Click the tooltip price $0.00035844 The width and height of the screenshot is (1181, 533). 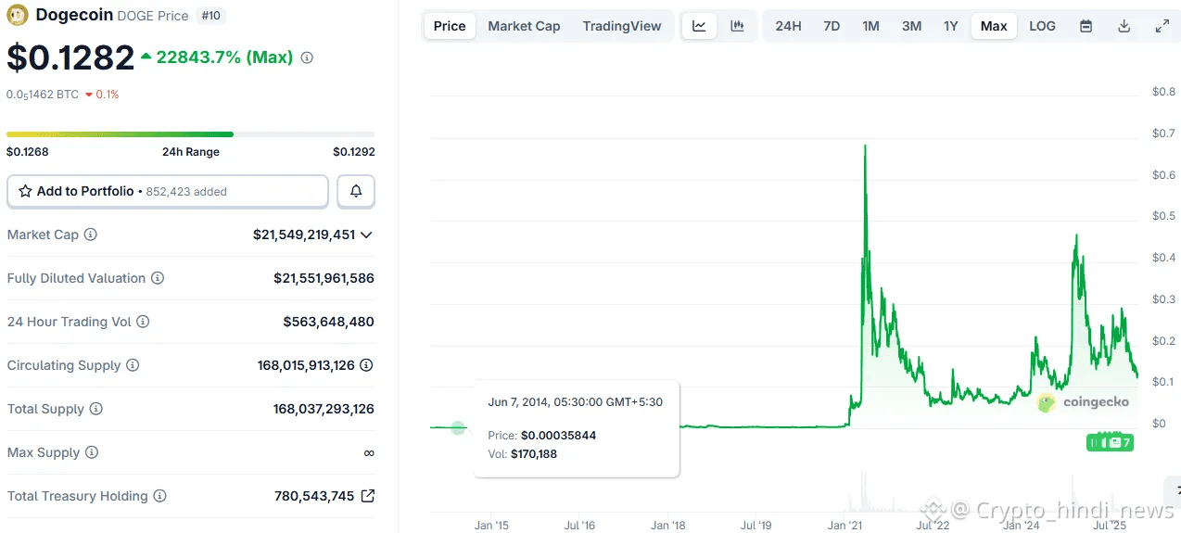[x=558, y=435]
